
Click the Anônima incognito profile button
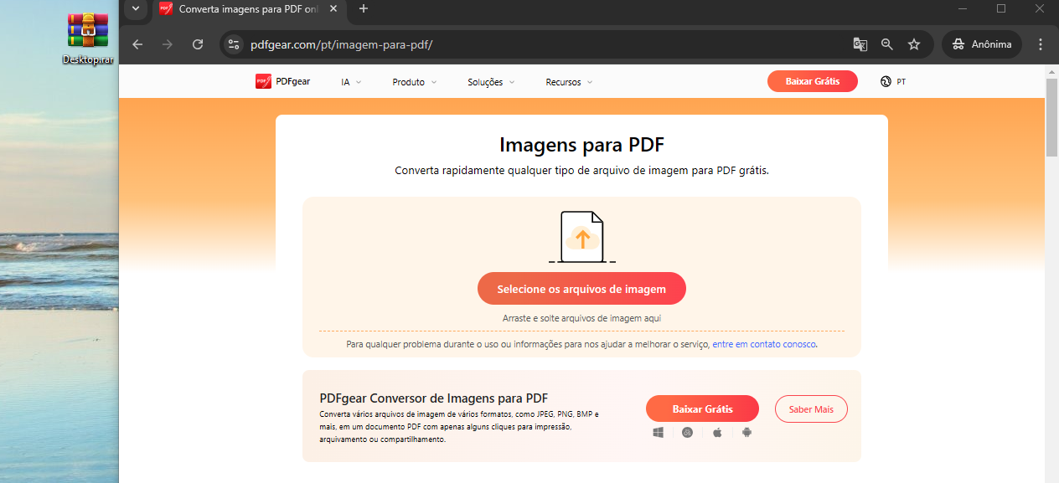981,44
